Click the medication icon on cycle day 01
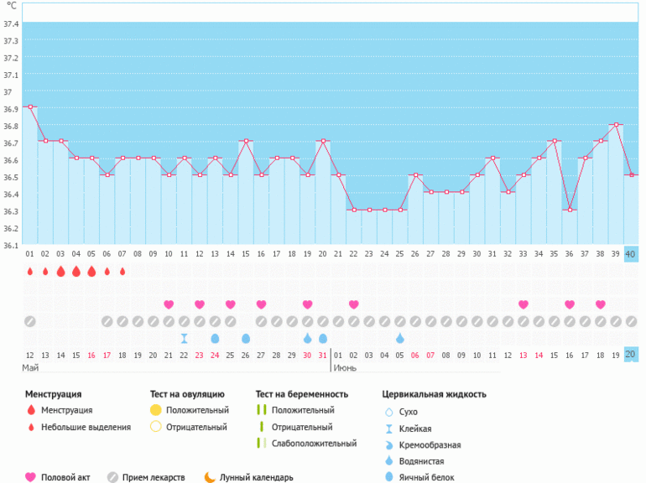646x483 pixels. pyautogui.click(x=29, y=321)
